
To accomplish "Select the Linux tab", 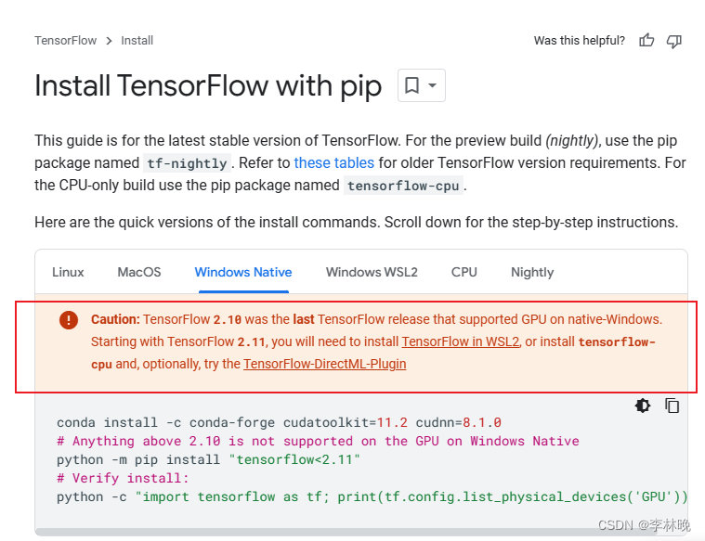I will pyautogui.click(x=68, y=272).
